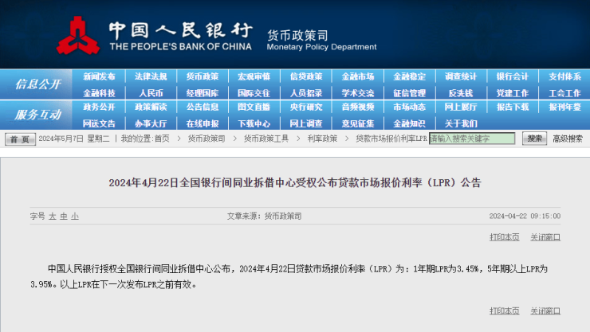The width and height of the screenshot is (590, 332).
Task: Open the 公告信息 menu item
Action: pos(203,107)
